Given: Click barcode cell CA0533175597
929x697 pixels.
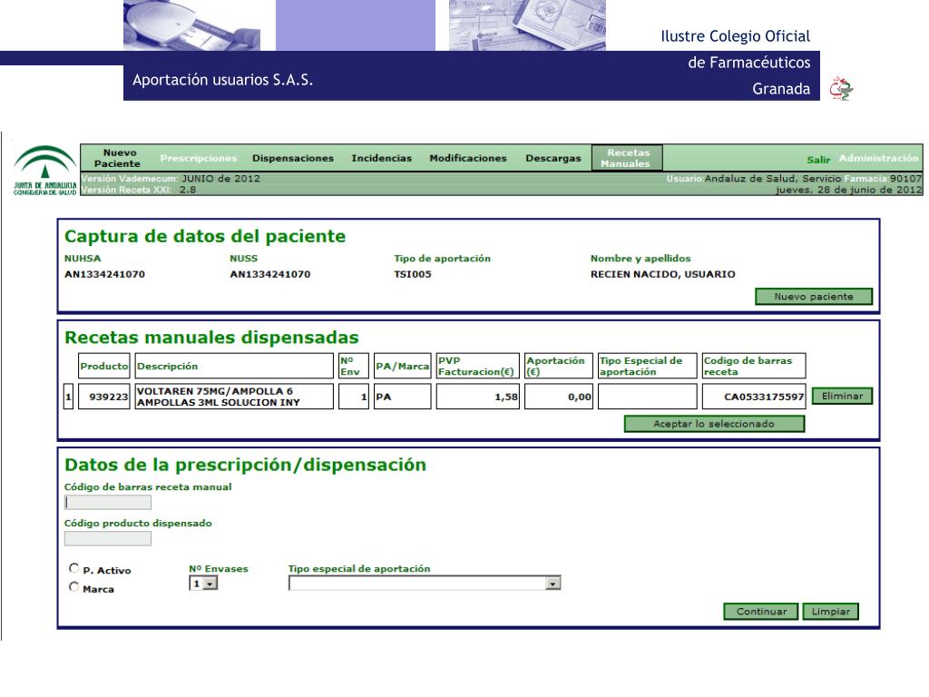Looking at the screenshot, I should coord(754,397).
